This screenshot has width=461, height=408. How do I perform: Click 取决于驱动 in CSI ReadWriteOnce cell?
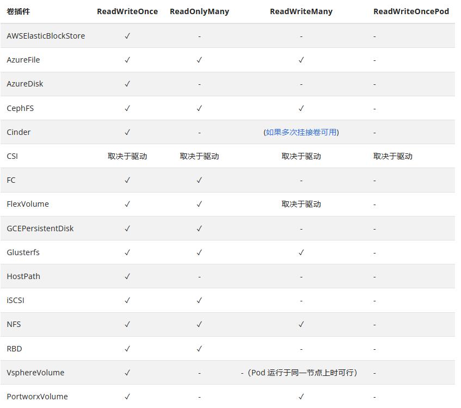(x=127, y=156)
